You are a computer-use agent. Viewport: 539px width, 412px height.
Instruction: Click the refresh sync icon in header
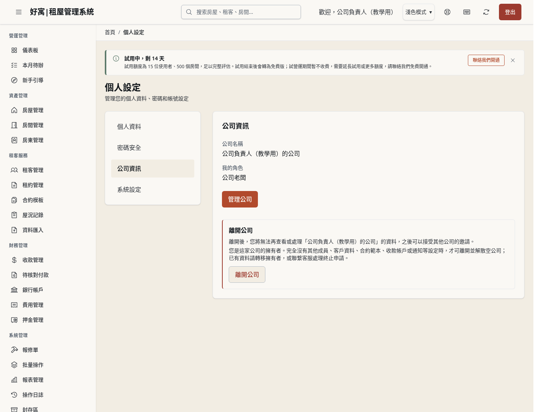pyautogui.click(x=486, y=12)
